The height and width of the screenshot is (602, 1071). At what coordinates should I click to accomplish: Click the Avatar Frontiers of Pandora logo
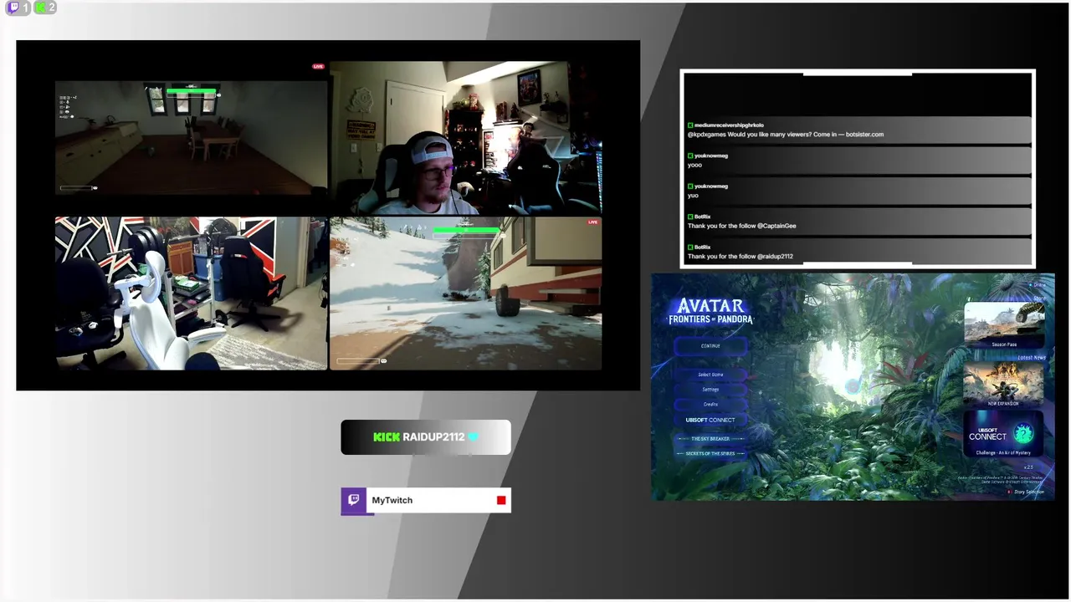pos(710,311)
